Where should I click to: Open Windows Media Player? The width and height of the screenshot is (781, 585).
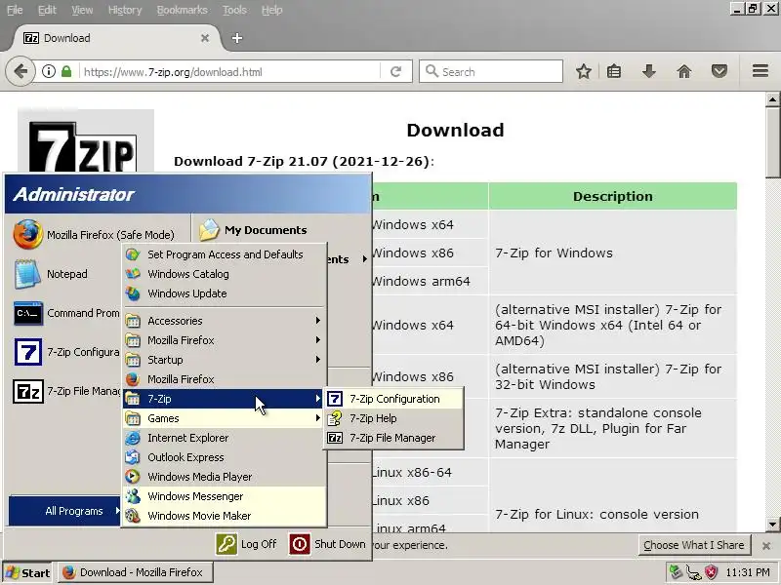point(225,477)
